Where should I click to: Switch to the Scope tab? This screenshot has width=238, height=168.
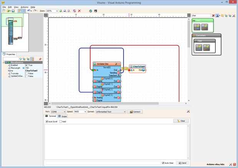pos(63,116)
